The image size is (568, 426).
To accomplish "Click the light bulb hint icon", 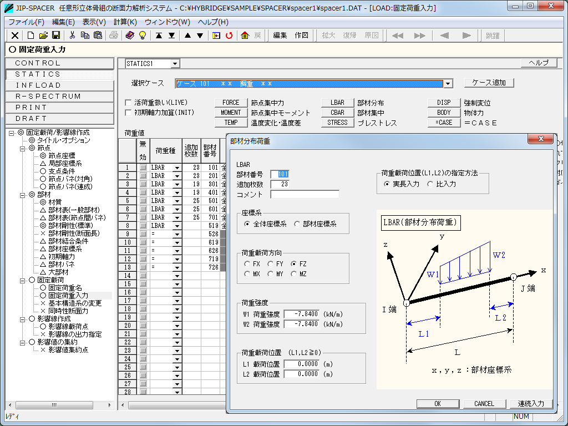I will 142,35.
